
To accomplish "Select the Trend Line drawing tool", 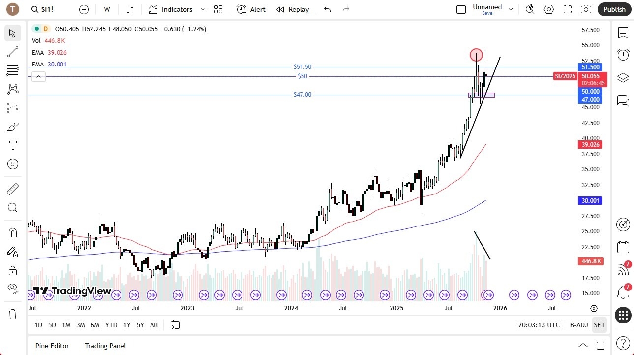I will (13, 52).
